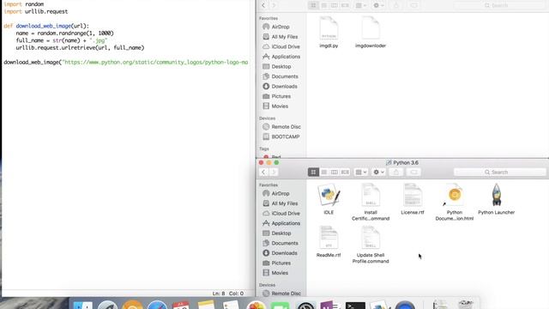Select the ReadMe.rtf file icon
This screenshot has height=309, width=549.
pyautogui.click(x=329, y=238)
